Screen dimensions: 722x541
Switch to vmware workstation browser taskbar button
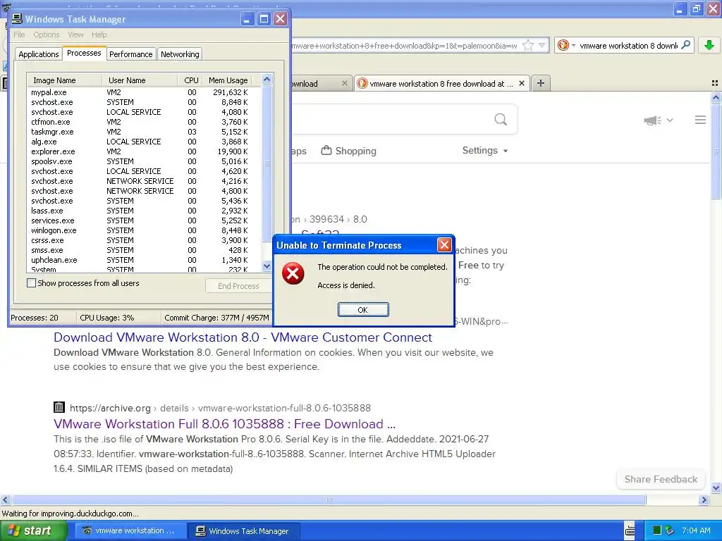pyautogui.click(x=130, y=531)
